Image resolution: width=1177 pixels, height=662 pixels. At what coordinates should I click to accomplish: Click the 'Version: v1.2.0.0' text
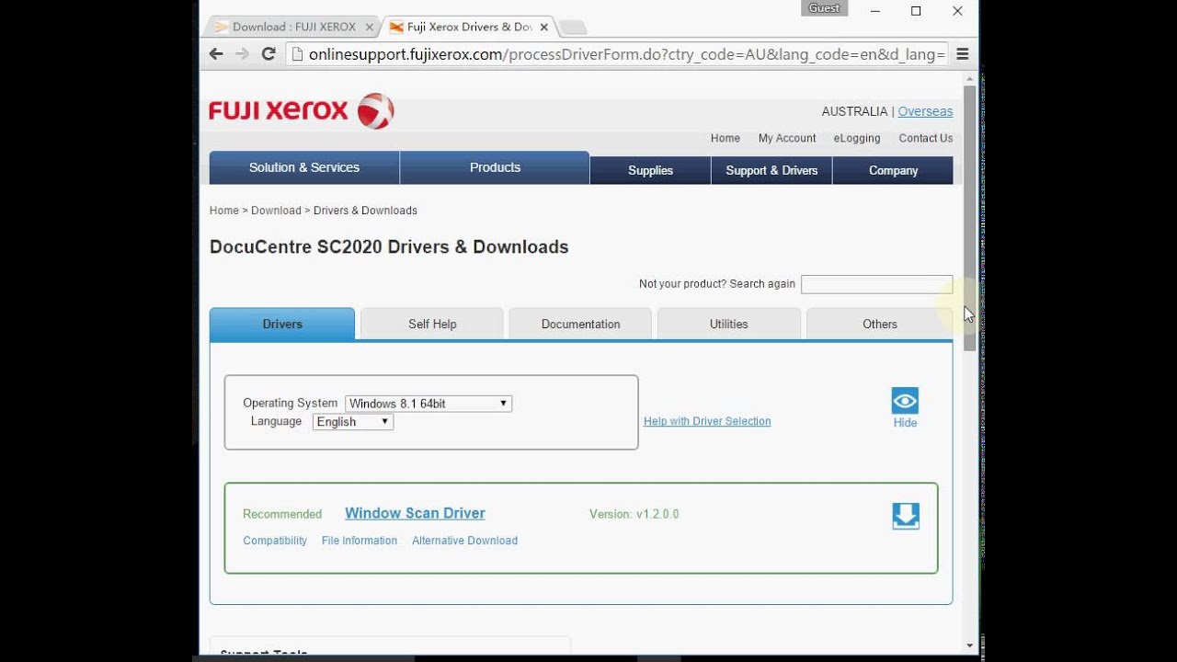(x=634, y=514)
